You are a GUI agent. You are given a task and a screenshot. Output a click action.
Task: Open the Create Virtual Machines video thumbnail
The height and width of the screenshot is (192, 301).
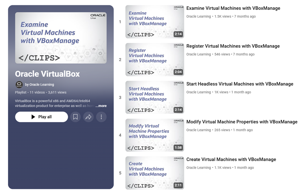155,173
